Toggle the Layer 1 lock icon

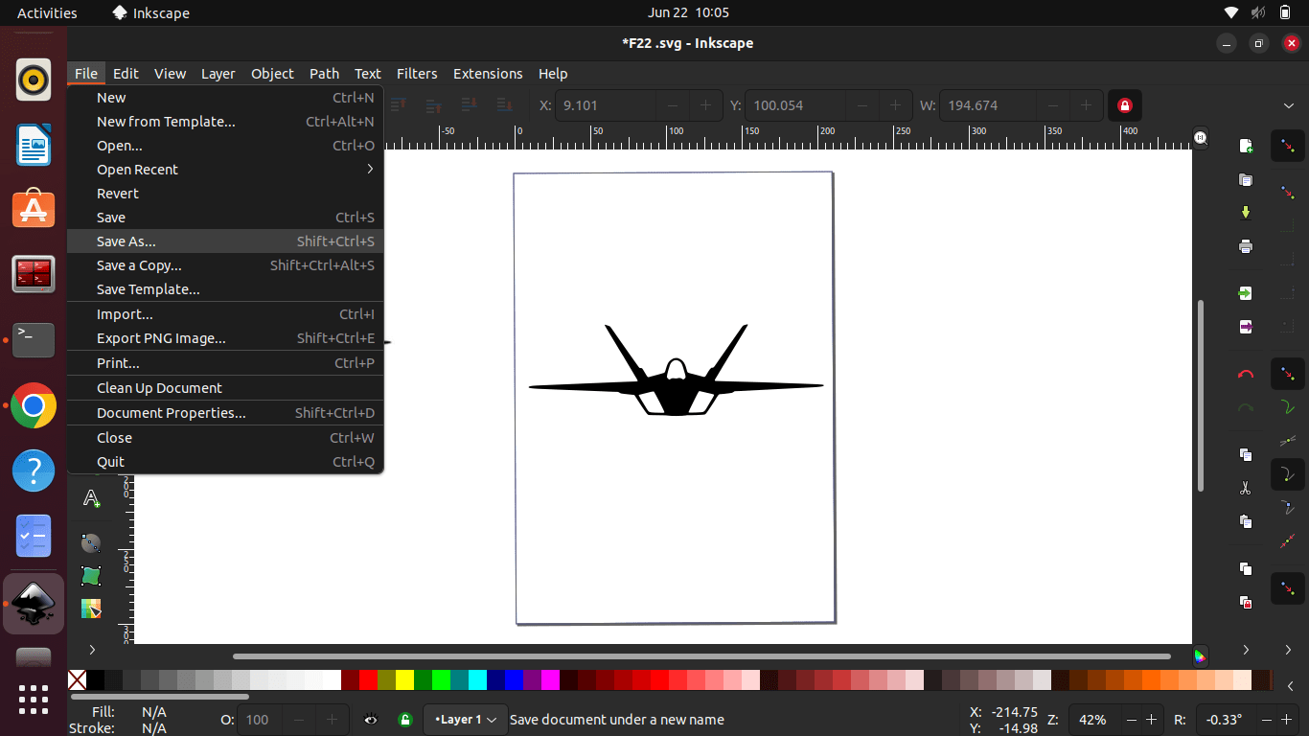pyautogui.click(x=405, y=720)
